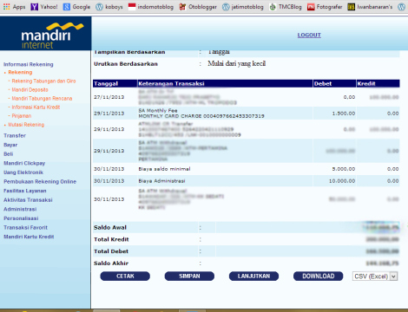The image size is (408, 312).
Task: Open the Yahoo! bookmark
Action: [44, 7]
